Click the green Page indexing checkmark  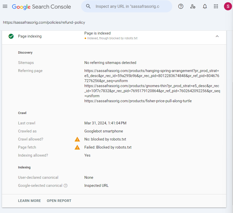pos(11,36)
